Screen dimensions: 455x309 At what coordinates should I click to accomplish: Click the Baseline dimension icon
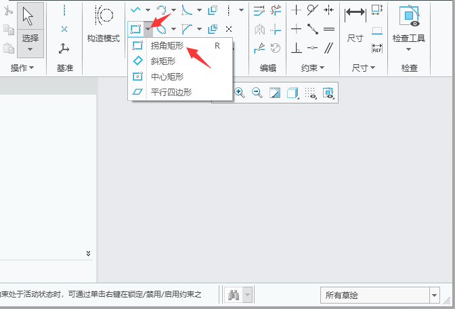click(377, 30)
